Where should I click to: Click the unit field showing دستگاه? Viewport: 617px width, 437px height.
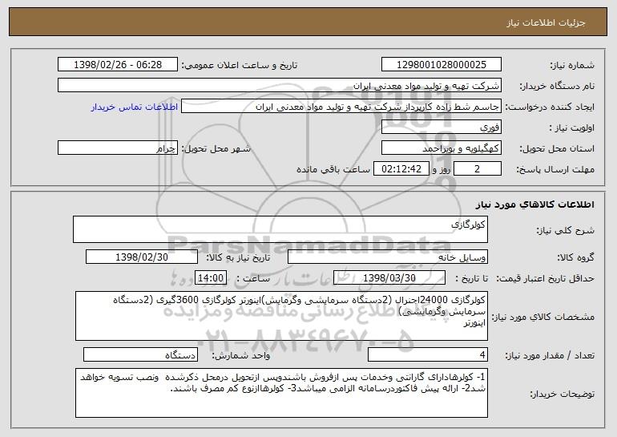tap(140, 354)
